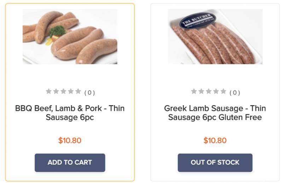This screenshot has width=283, height=183.
Task: Click the $10.80 price of BBQ Beef sausage
Action: pyautogui.click(x=70, y=141)
